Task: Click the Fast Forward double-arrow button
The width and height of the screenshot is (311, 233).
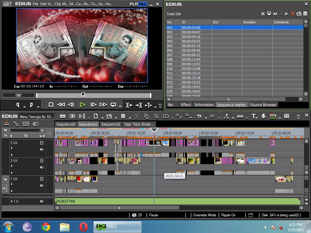Action: tap(103, 105)
